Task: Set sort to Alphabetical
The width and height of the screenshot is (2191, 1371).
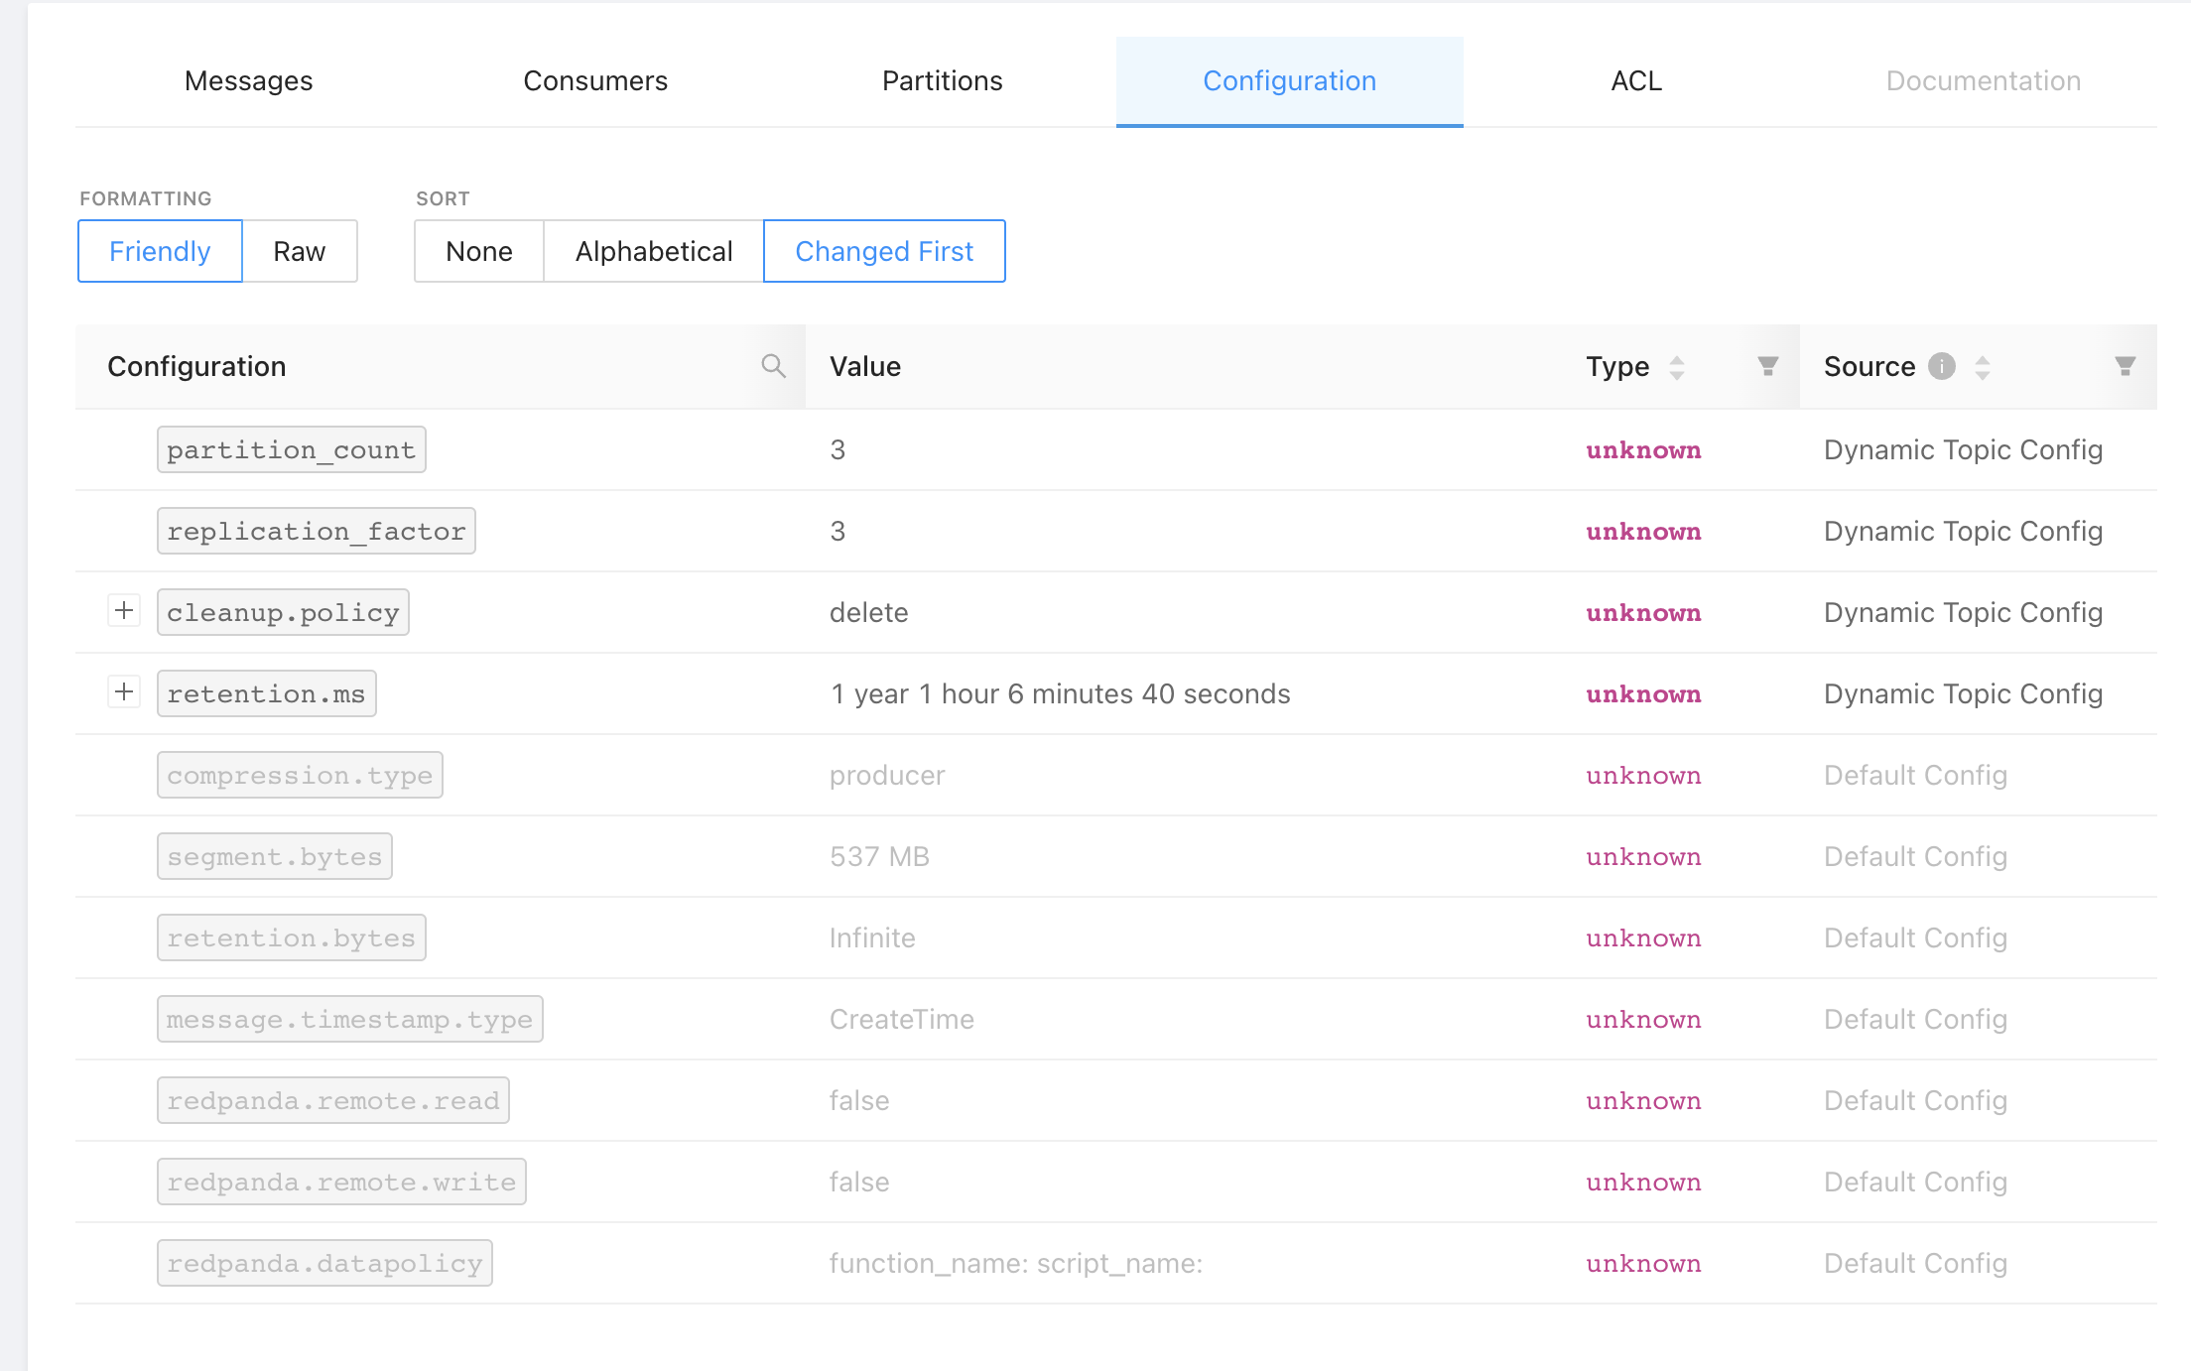Action: [x=654, y=251]
